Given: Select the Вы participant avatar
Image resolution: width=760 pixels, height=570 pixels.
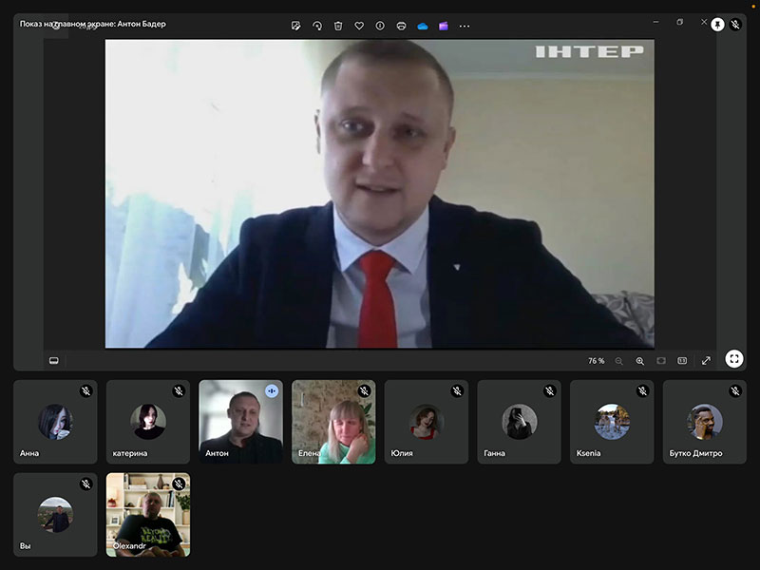Looking at the screenshot, I should click(56, 515).
